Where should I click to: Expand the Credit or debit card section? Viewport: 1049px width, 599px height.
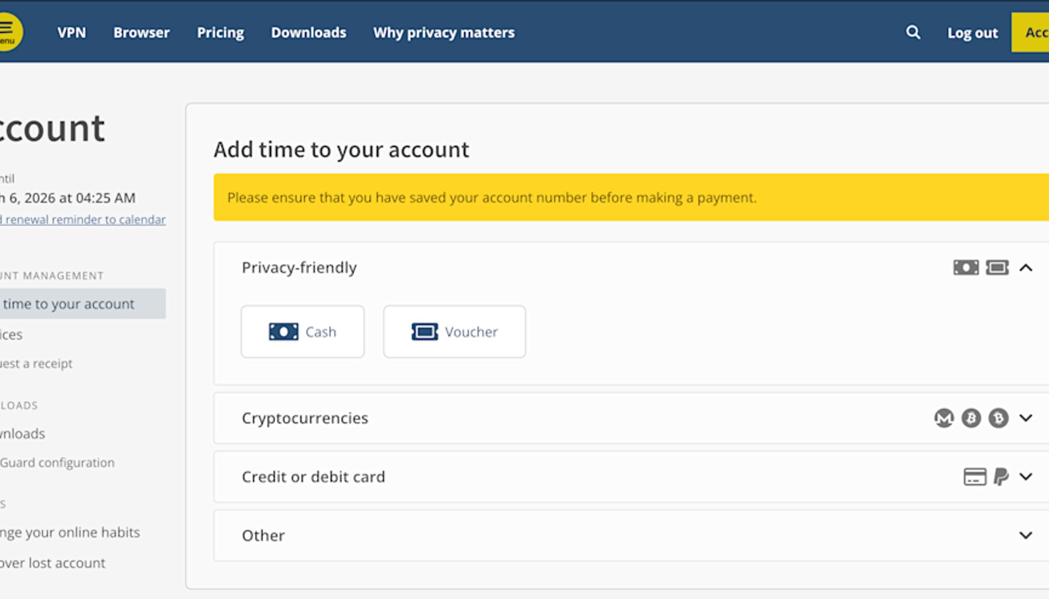(x=1026, y=477)
